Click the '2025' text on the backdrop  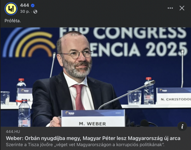[x=166, y=49]
